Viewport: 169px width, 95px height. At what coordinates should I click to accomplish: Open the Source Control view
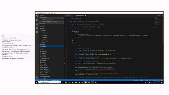[37, 24]
